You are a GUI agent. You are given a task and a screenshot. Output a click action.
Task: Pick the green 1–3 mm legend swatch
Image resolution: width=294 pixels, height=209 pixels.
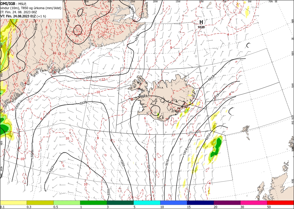pos(93,203)
